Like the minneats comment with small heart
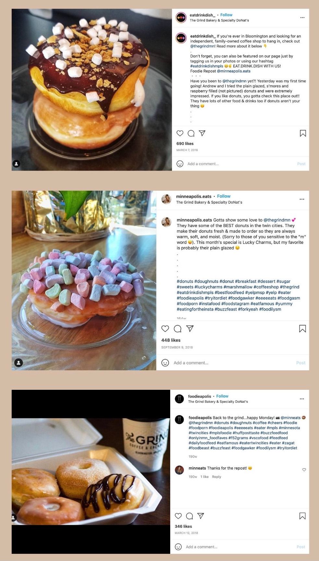Viewport: 319px width, 561px height. [304, 470]
